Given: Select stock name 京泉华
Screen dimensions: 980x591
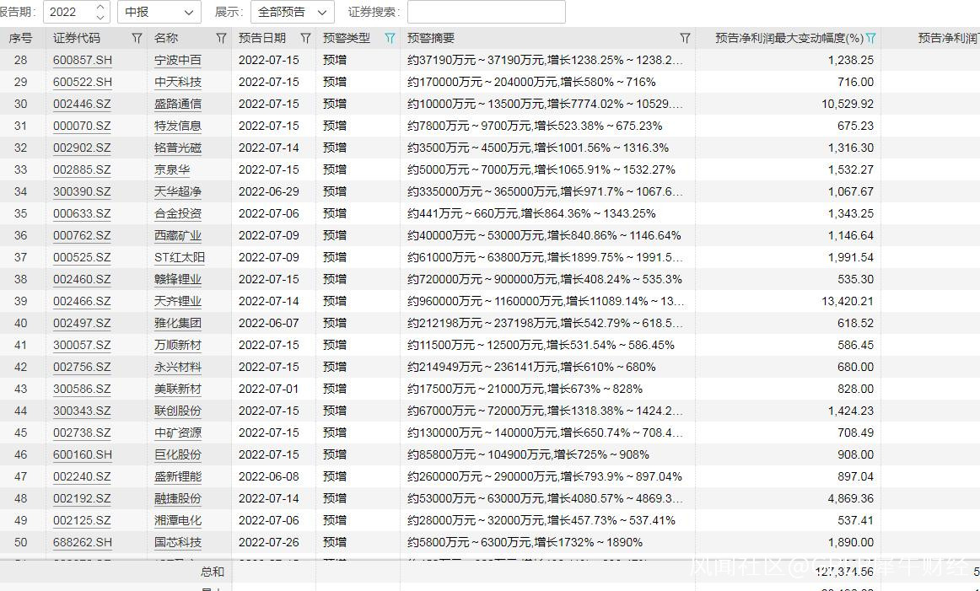Looking at the screenshot, I should [x=172, y=169].
